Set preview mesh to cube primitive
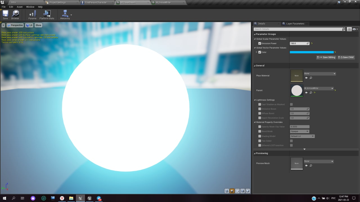The height and width of the screenshot is (202, 360). 242,191
